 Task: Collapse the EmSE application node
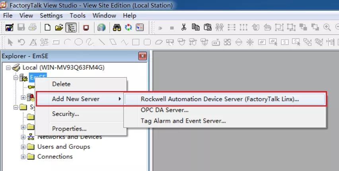click(x=16, y=78)
